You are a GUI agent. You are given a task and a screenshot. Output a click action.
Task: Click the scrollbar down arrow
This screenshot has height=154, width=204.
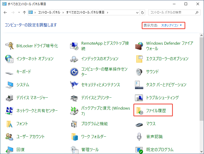[x=201, y=152]
